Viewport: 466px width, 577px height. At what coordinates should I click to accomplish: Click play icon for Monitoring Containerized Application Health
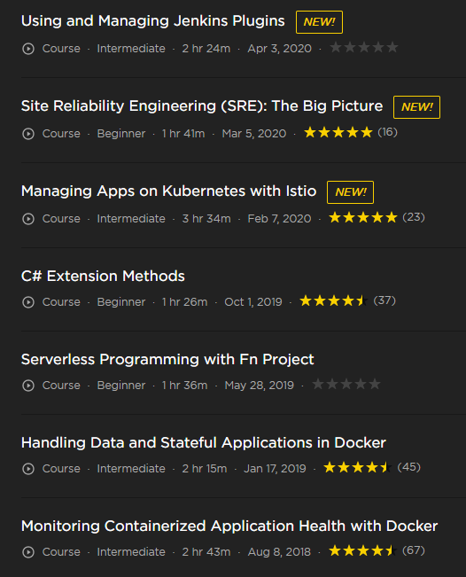tap(28, 552)
